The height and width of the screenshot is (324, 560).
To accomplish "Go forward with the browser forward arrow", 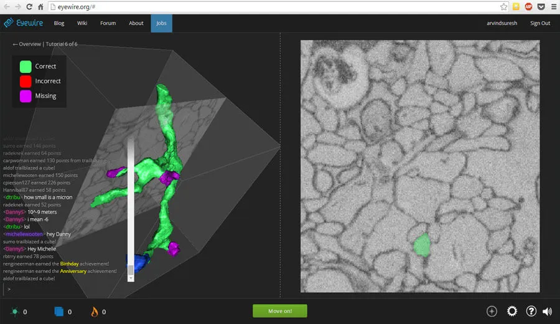I will 18,6.
